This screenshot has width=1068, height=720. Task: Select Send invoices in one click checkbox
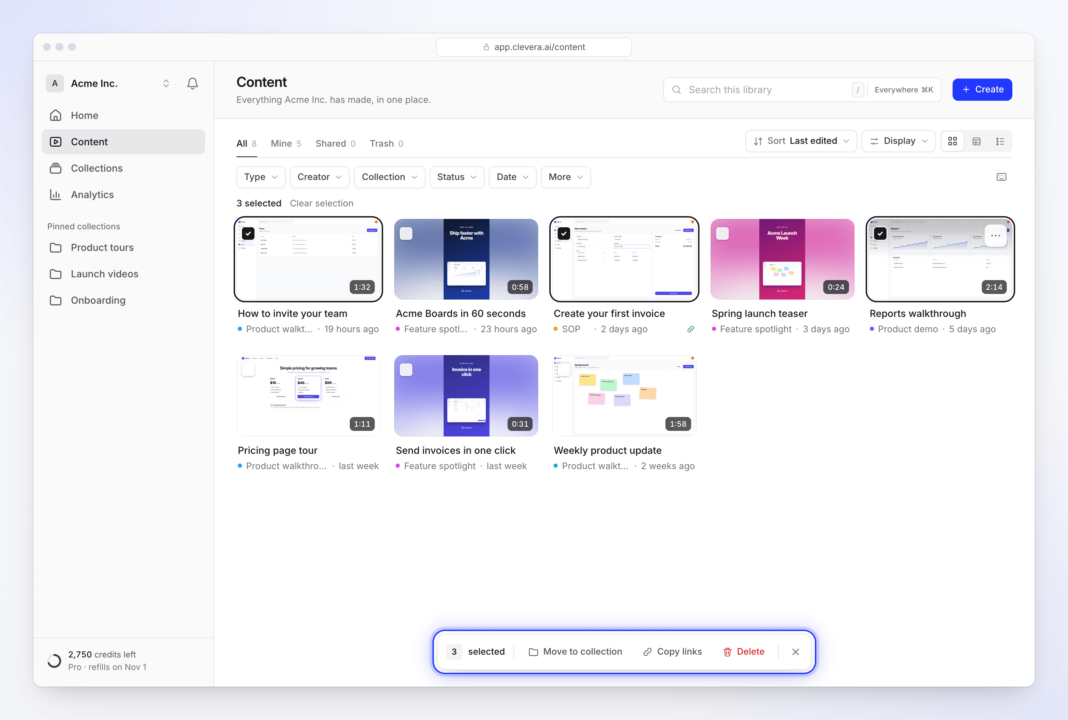pos(406,370)
